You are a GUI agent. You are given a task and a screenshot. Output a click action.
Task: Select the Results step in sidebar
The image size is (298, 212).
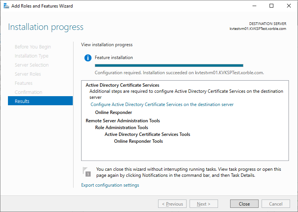click(40, 101)
